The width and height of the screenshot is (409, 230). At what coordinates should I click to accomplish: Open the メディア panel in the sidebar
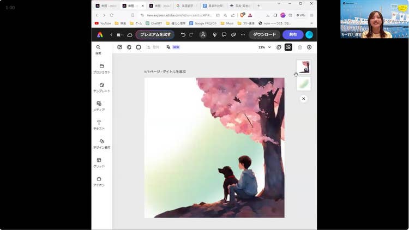(x=99, y=106)
